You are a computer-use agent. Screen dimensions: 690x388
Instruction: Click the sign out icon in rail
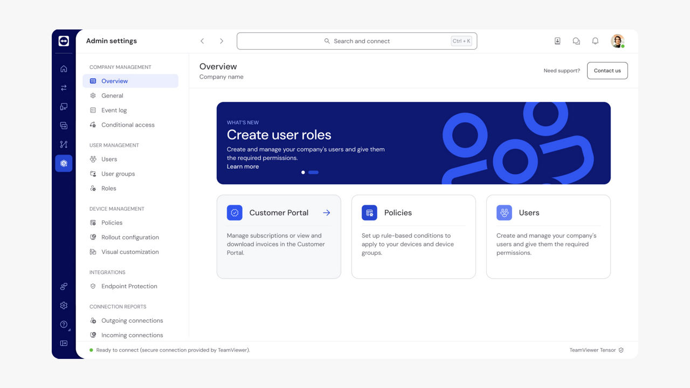[64, 343]
